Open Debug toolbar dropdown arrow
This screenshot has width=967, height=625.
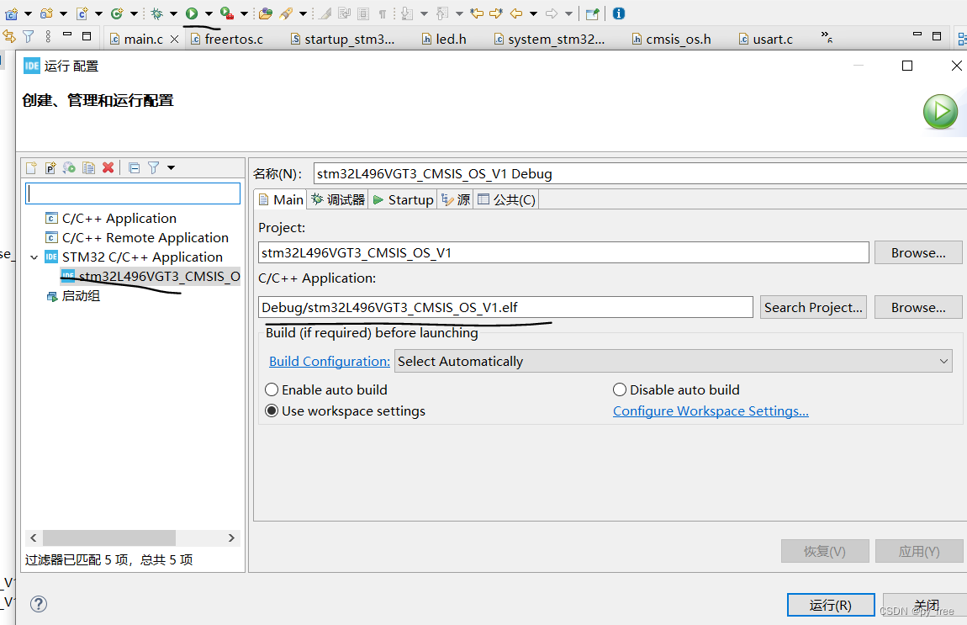(173, 13)
